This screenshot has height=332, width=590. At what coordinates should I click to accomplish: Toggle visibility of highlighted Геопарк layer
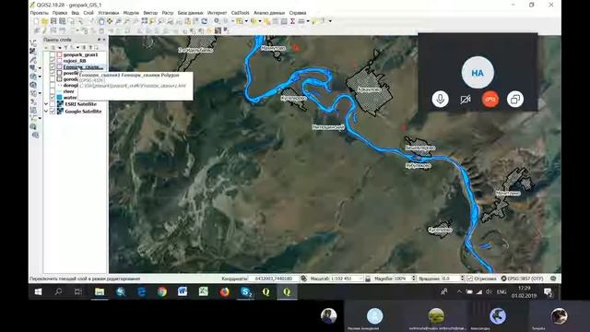tap(53, 67)
